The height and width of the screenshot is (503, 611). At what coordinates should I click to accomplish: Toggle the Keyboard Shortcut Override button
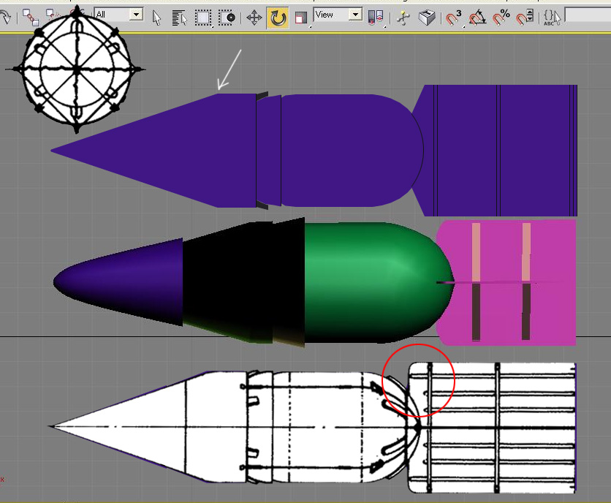pyautogui.click(x=427, y=18)
